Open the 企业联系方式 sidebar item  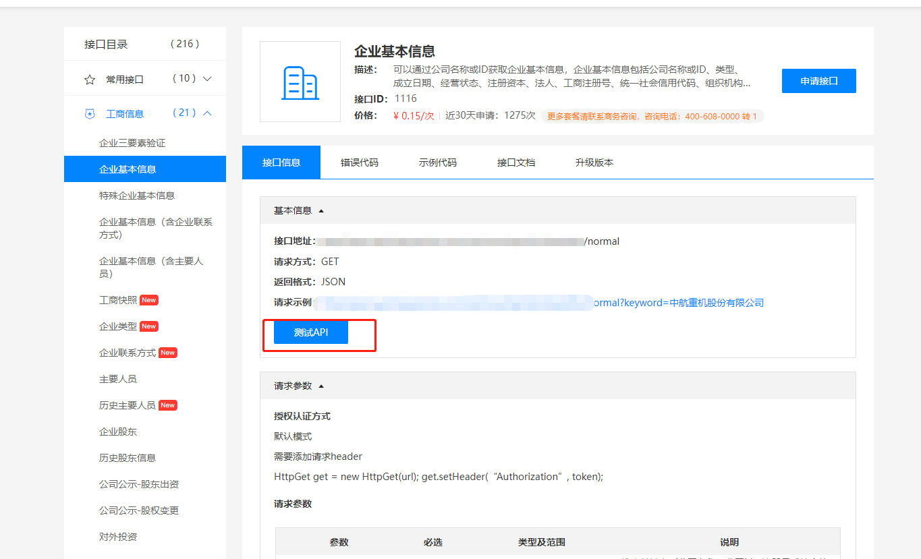[128, 353]
